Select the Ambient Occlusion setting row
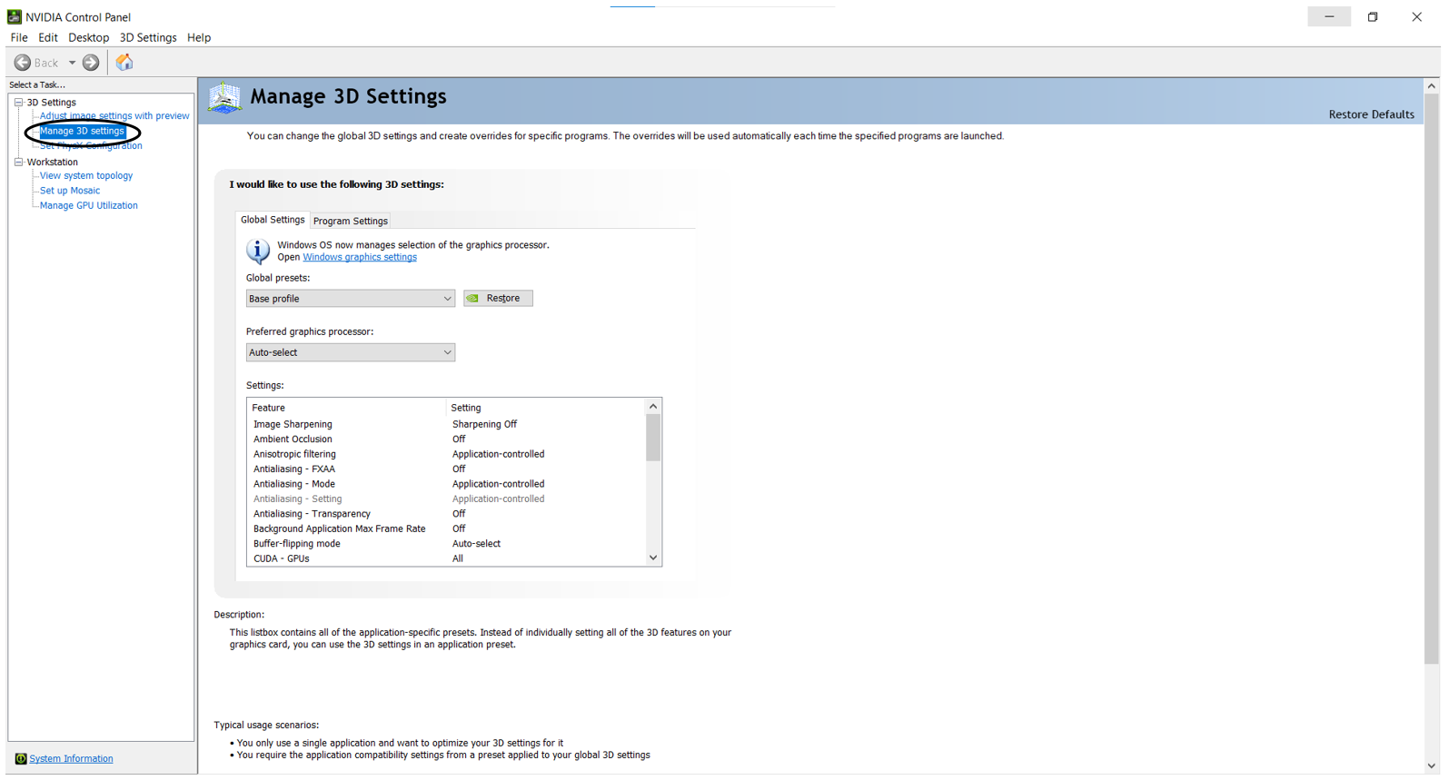Image resolution: width=1449 pixels, height=780 pixels. (x=293, y=439)
